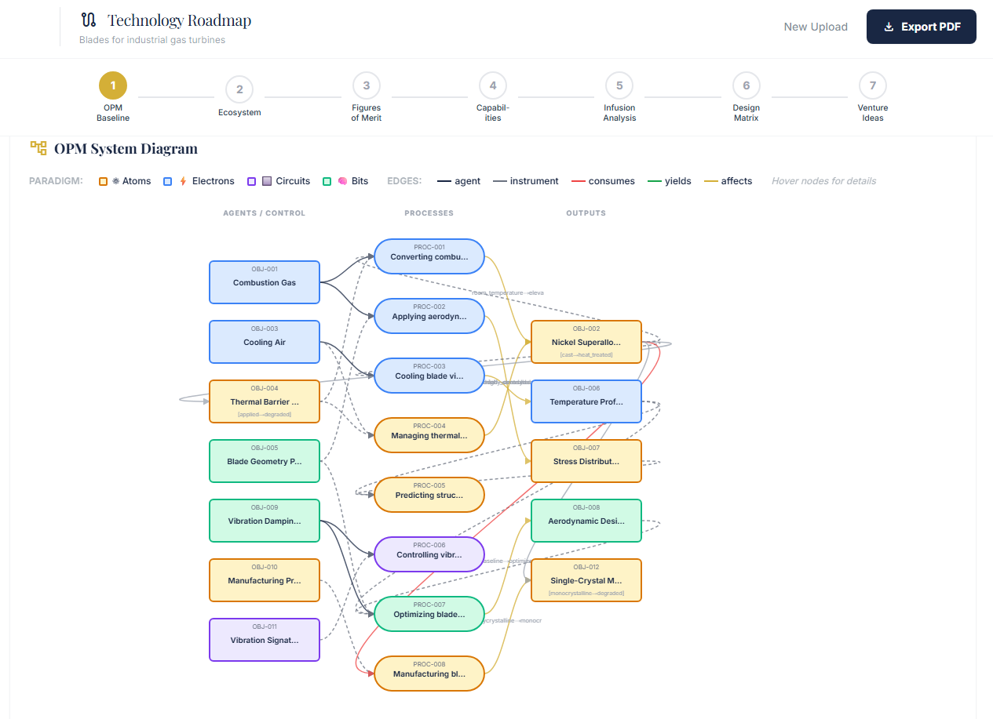
Task: Click the Bits brain legend icon
Action: click(x=342, y=181)
